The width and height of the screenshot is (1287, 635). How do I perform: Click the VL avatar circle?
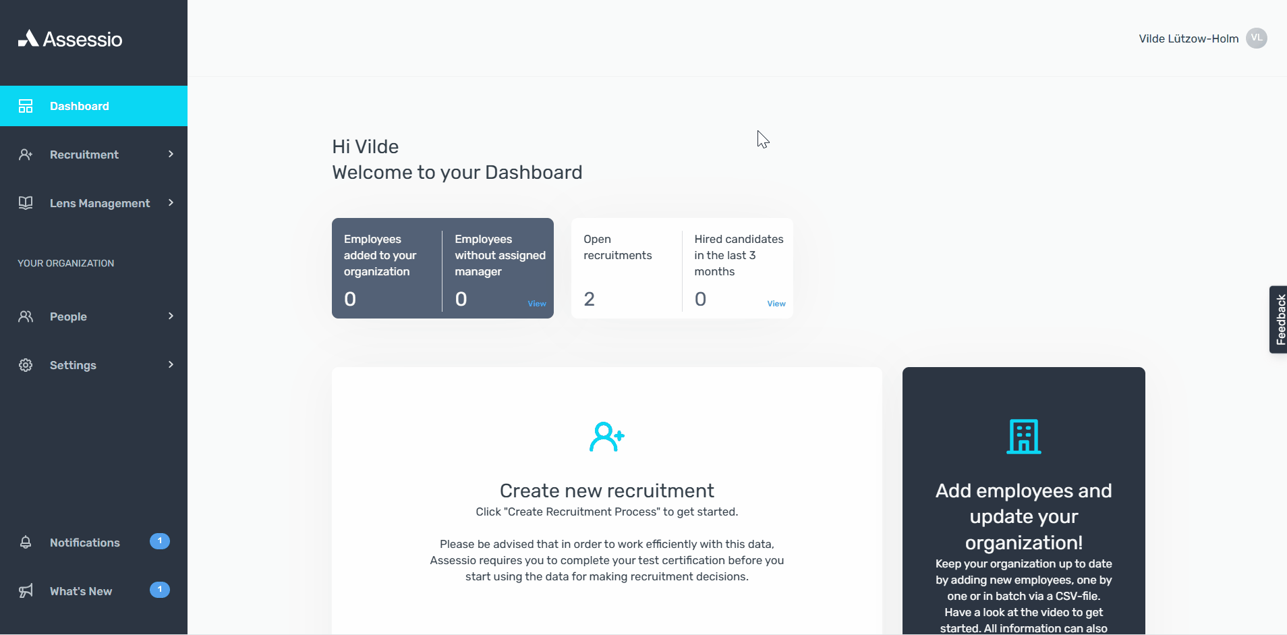(x=1256, y=38)
